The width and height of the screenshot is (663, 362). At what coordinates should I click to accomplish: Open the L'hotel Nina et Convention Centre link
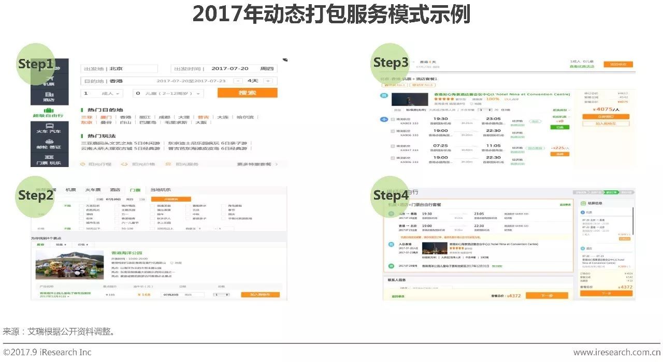501,95
